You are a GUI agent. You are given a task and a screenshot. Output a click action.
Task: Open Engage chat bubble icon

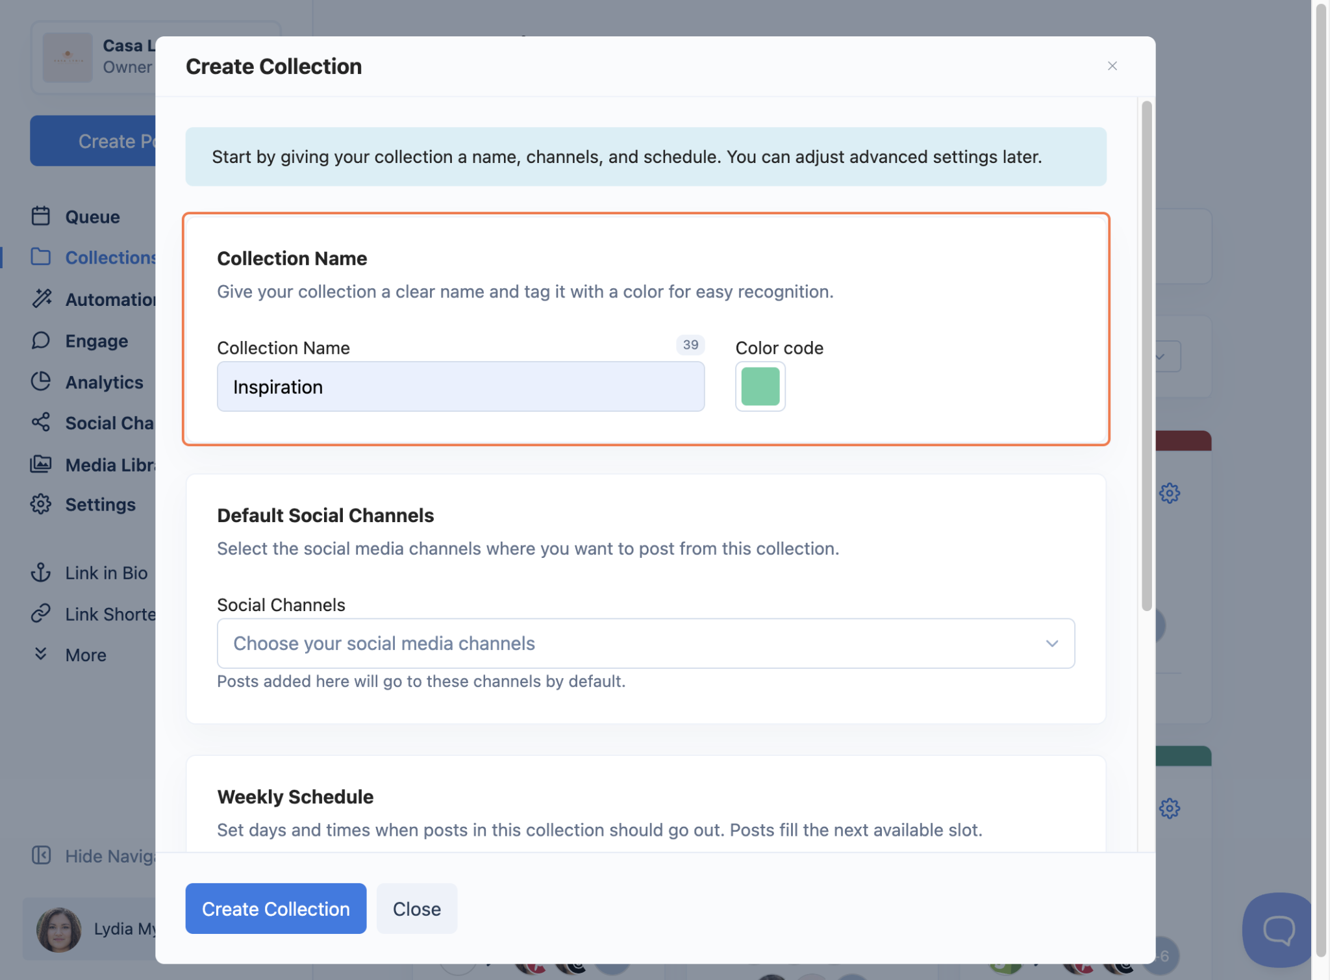tap(41, 340)
